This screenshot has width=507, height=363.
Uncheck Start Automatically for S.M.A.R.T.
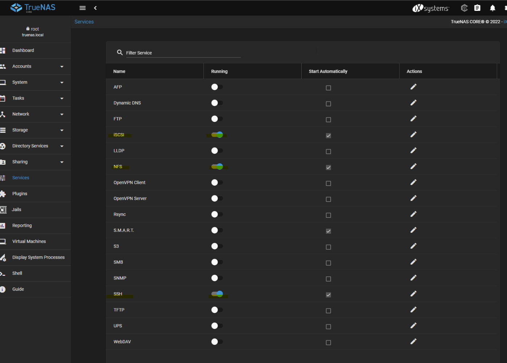pyautogui.click(x=328, y=231)
